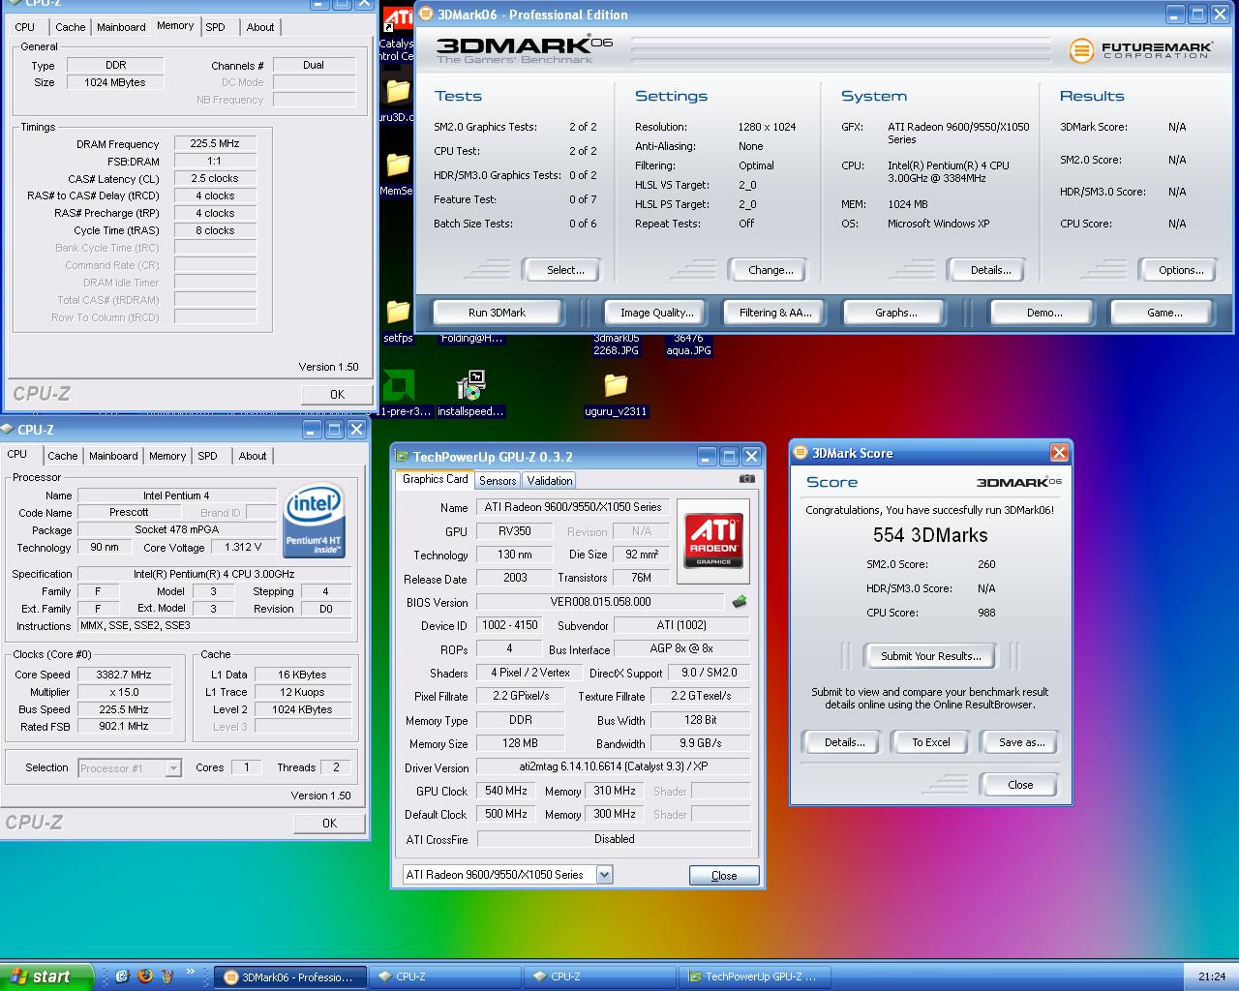This screenshot has height=991, width=1239.
Task: Export score with the To Excel button
Action: click(930, 742)
